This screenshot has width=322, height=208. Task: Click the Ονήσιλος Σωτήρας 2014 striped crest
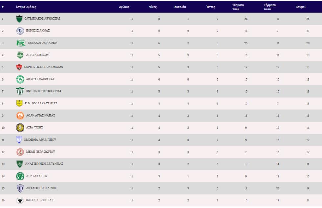click(x=20, y=91)
